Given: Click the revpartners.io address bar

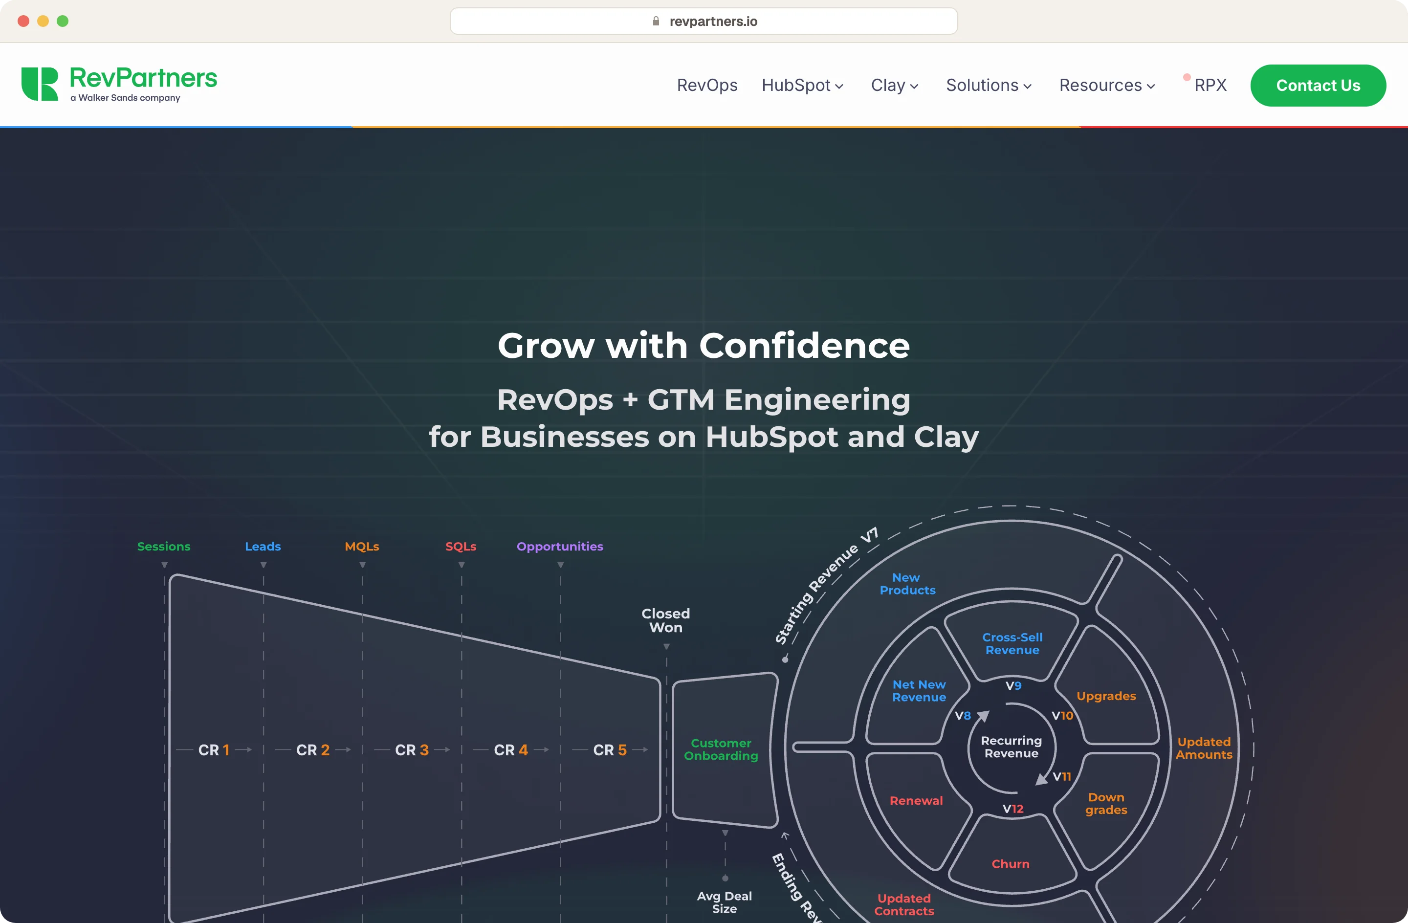Looking at the screenshot, I should (x=704, y=22).
